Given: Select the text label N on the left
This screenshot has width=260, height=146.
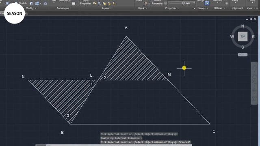Looking at the screenshot, I should click(23, 77).
